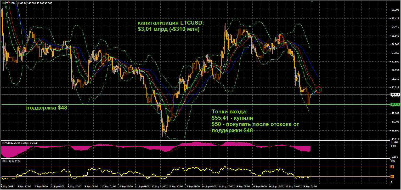
Task: Click the 6 Sep 2018 date label
Action: 7,187
